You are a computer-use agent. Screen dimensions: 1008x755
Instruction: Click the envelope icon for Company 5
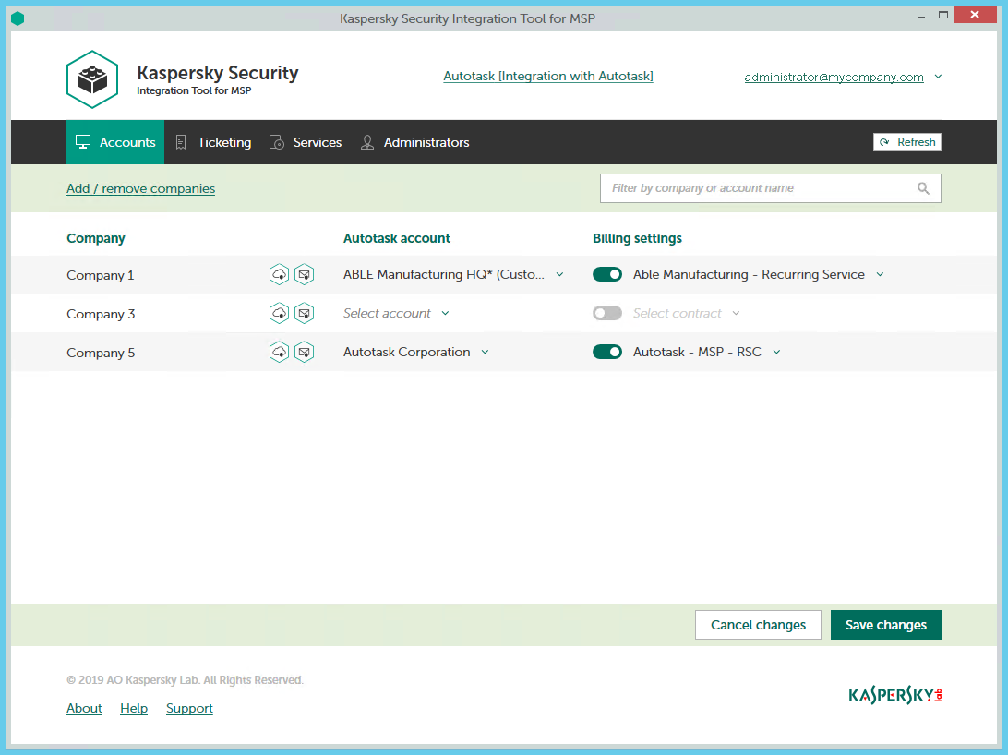[x=304, y=352]
